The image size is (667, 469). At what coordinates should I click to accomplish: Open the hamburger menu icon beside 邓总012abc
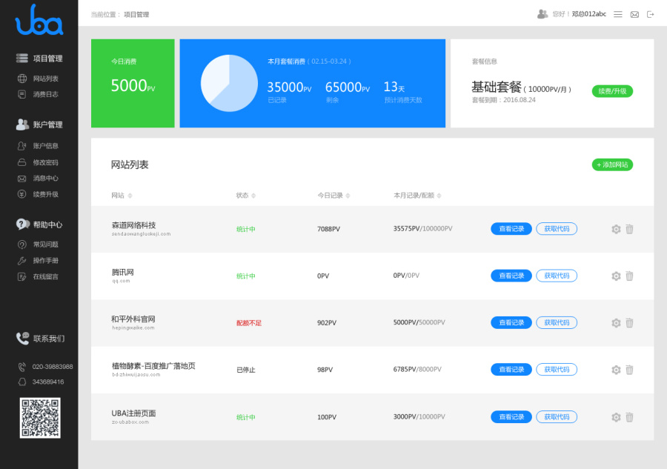tap(617, 13)
